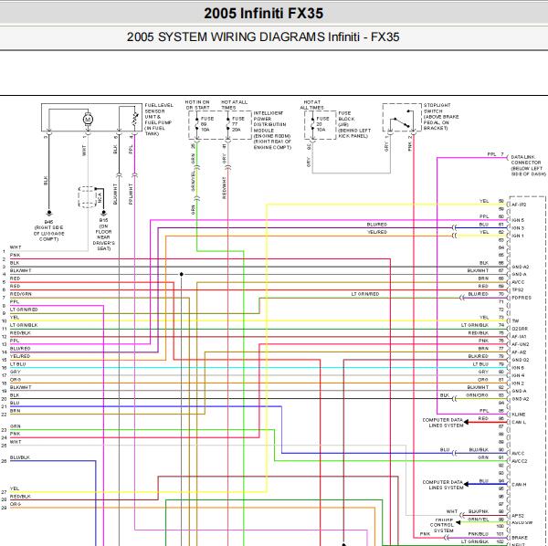Click the 'IGN 3' terminal label
The image size is (548, 546).
point(518,228)
